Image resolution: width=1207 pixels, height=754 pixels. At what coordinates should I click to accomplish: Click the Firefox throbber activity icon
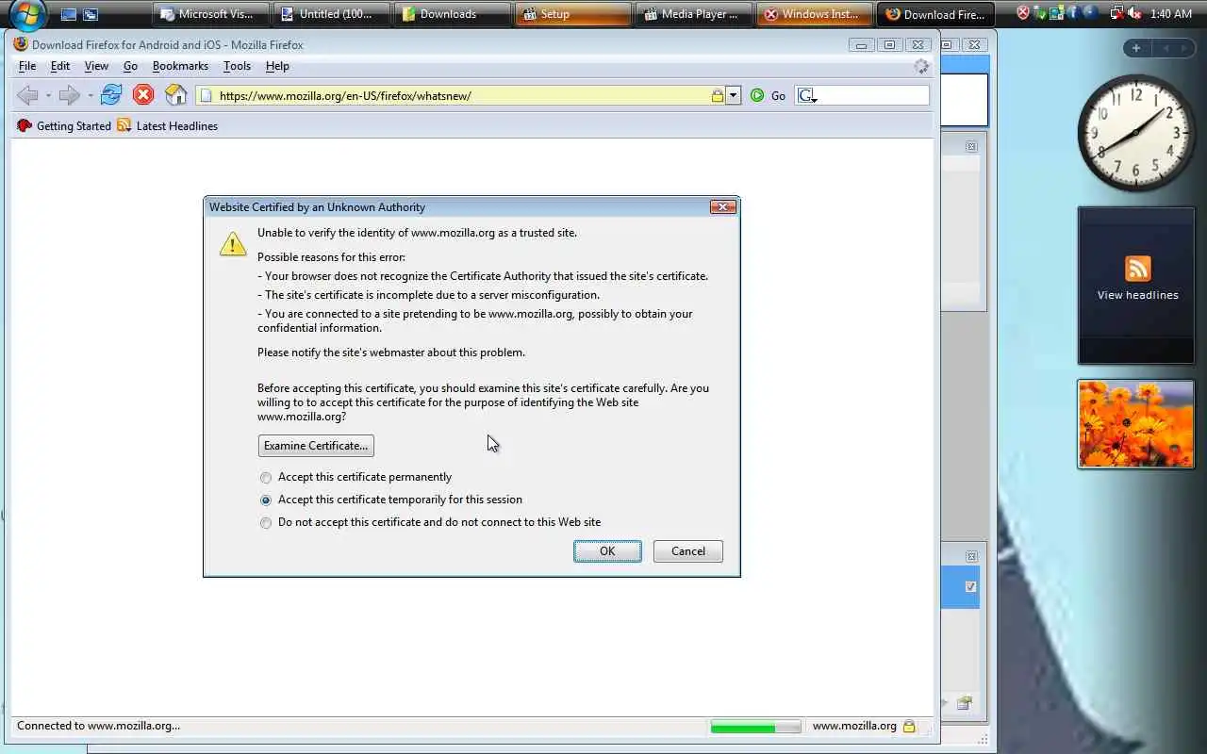[921, 66]
